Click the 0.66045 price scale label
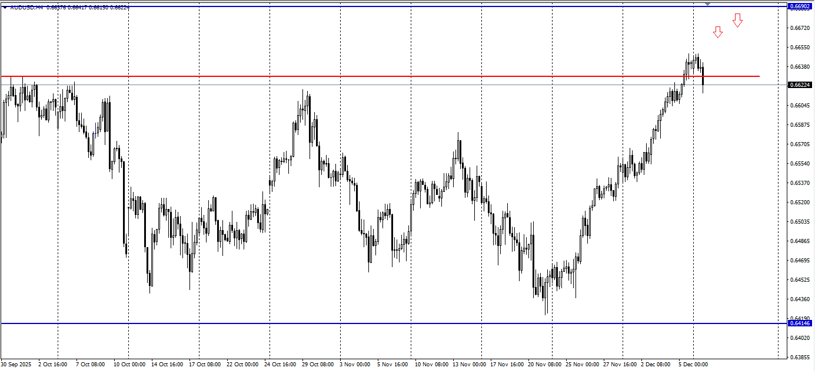Image resolution: width=815 pixels, height=371 pixels. [801, 105]
